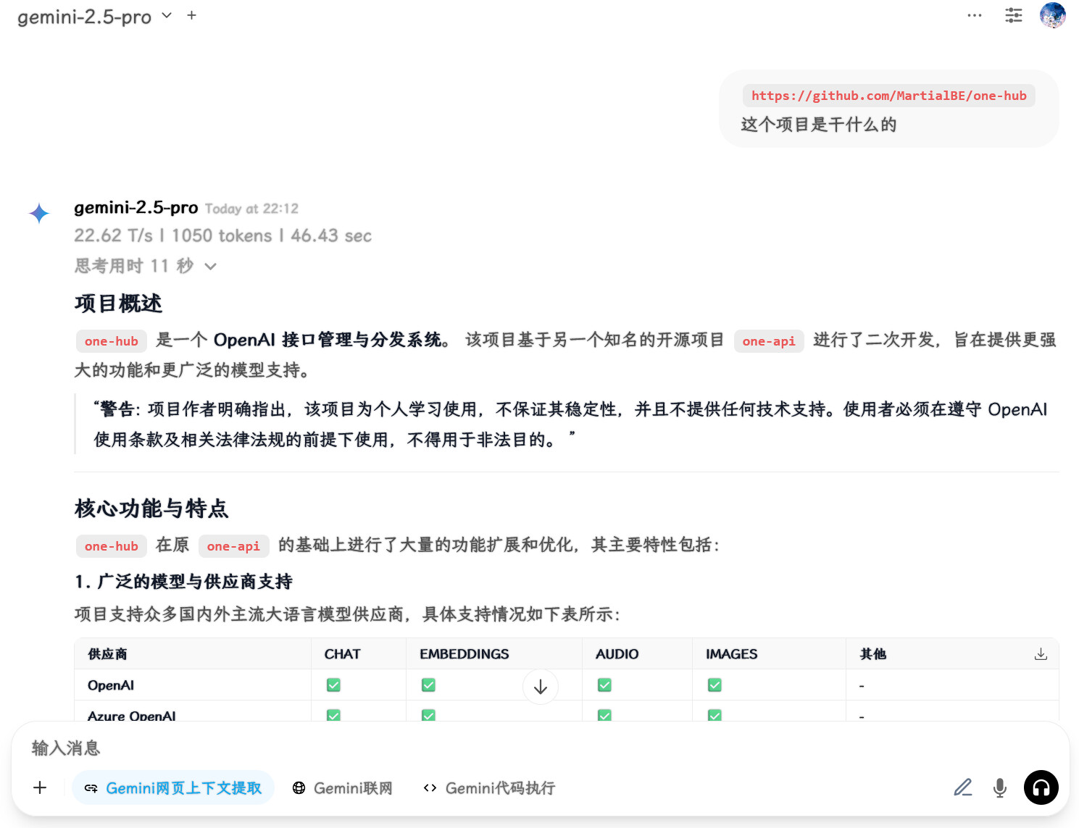Jump to bottom with the down-arrow button
This screenshot has height=828, width=1079.
point(541,687)
